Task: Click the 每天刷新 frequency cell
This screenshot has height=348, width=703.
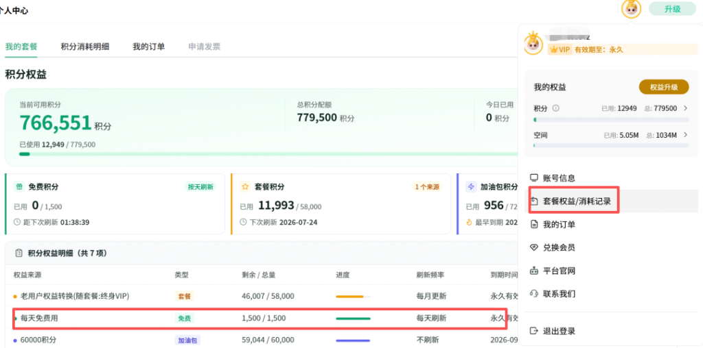Action: click(431, 319)
